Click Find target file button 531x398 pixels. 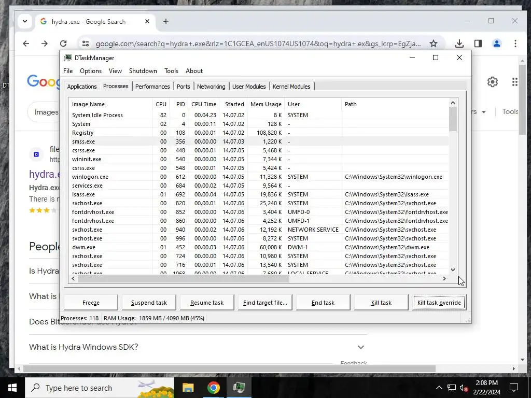pyautogui.click(x=265, y=303)
